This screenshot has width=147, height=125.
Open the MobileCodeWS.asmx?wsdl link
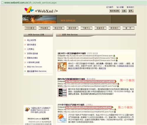(x=90, y=86)
